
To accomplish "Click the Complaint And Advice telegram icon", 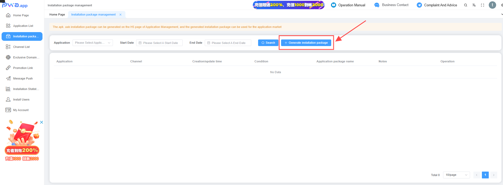I will coord(419,5).
